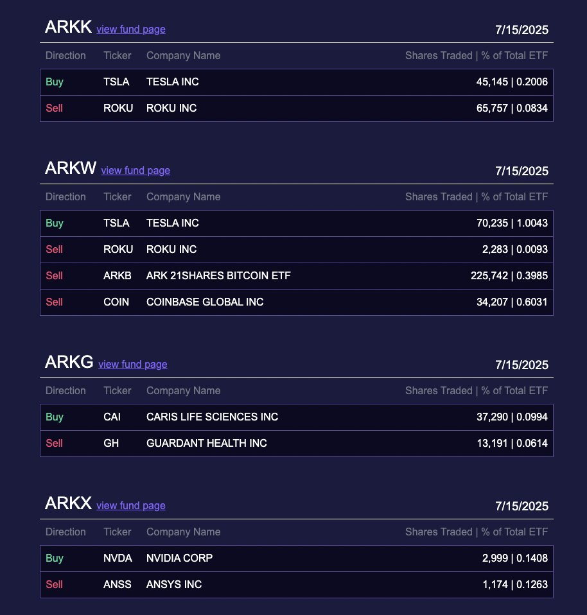This screenshot has width=587, height=615.
Task: Click the ARKW fund heading
Action: pyautogui.click(x=71, y=168)
